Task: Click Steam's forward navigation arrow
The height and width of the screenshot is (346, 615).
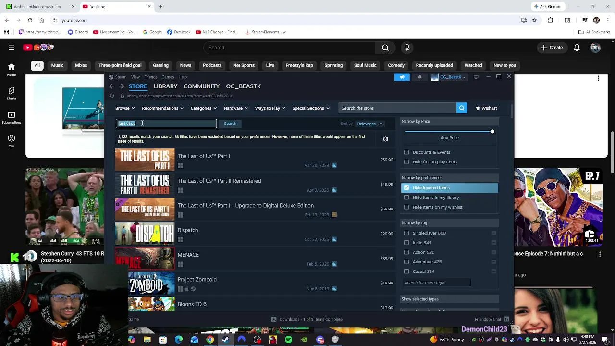Action: (x=122, y=86)
